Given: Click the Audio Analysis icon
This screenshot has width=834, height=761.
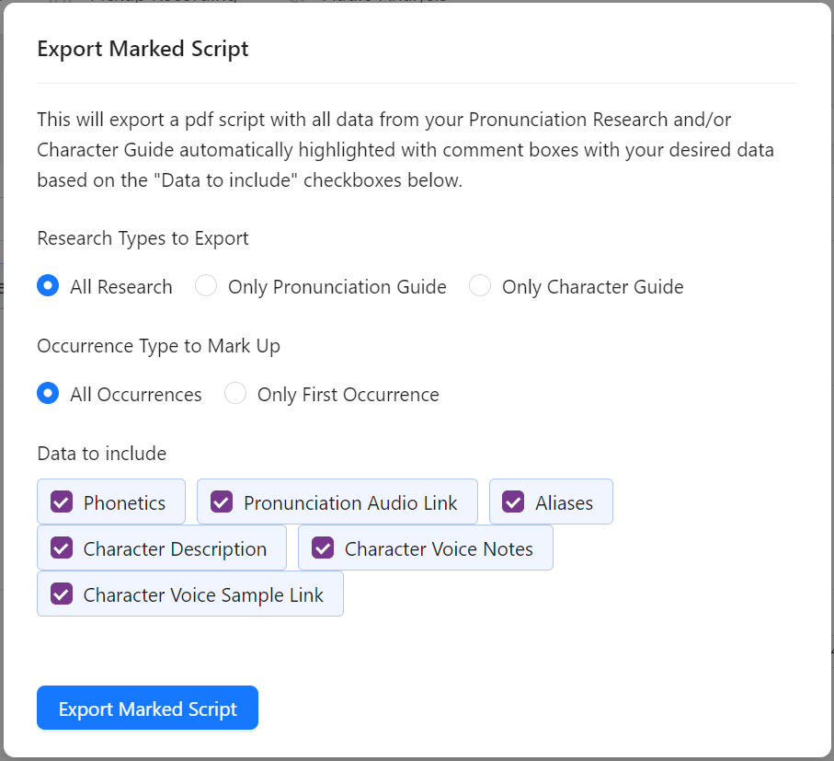Looking at the screenshot, I should (296, 3).
